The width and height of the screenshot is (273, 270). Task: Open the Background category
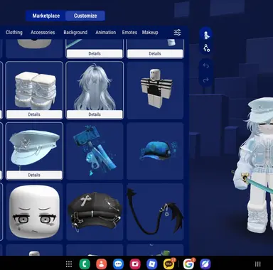click(75, 33)
